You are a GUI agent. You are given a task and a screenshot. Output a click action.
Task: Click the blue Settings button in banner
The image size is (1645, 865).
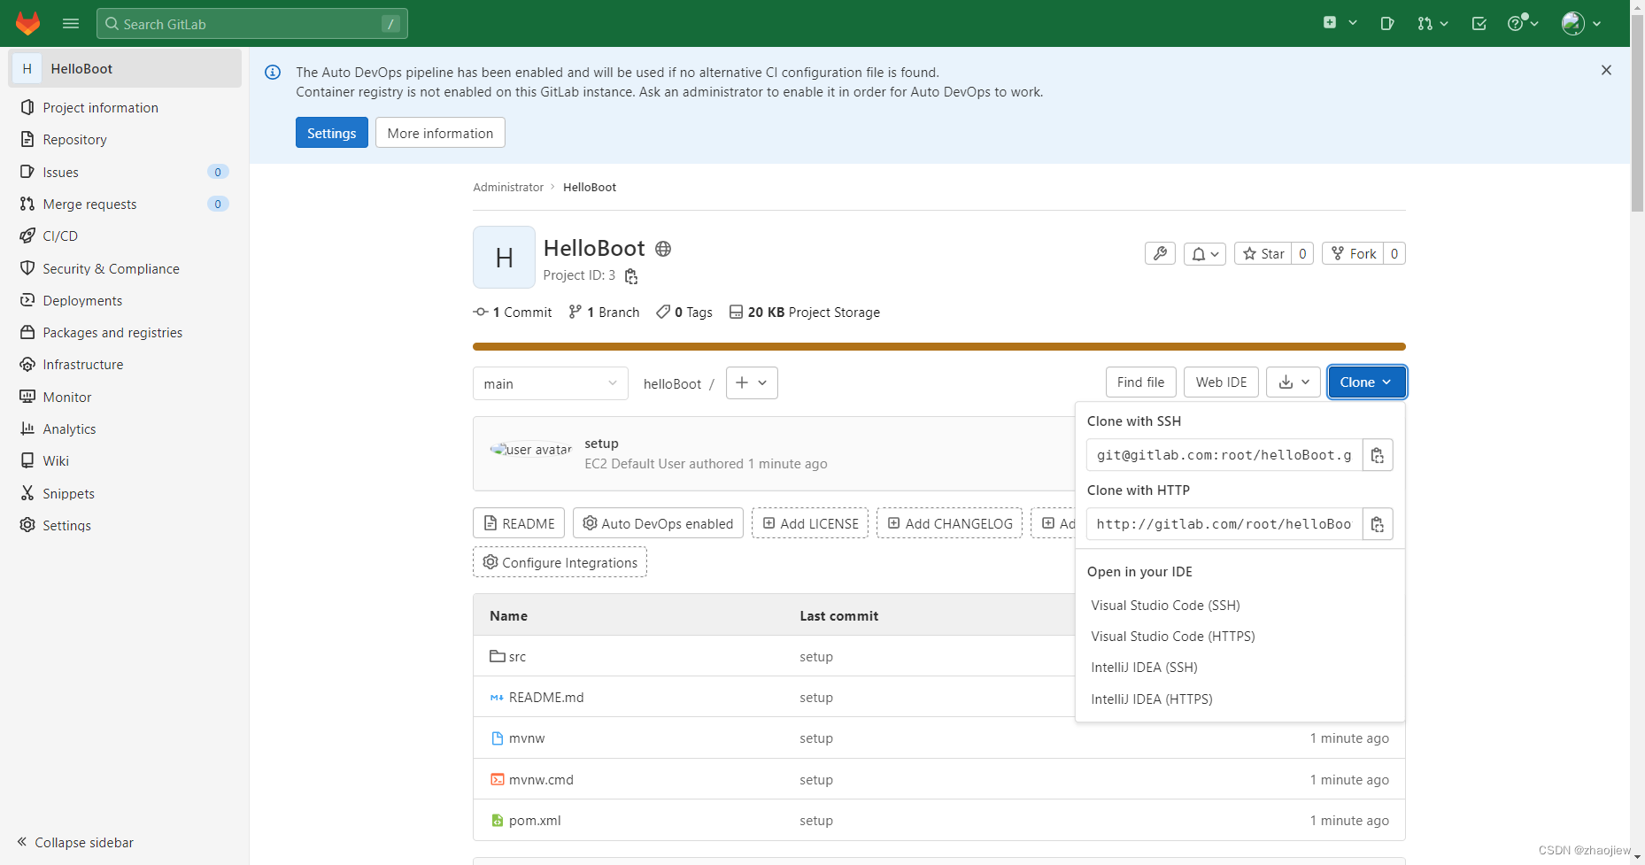click(332, 133)
